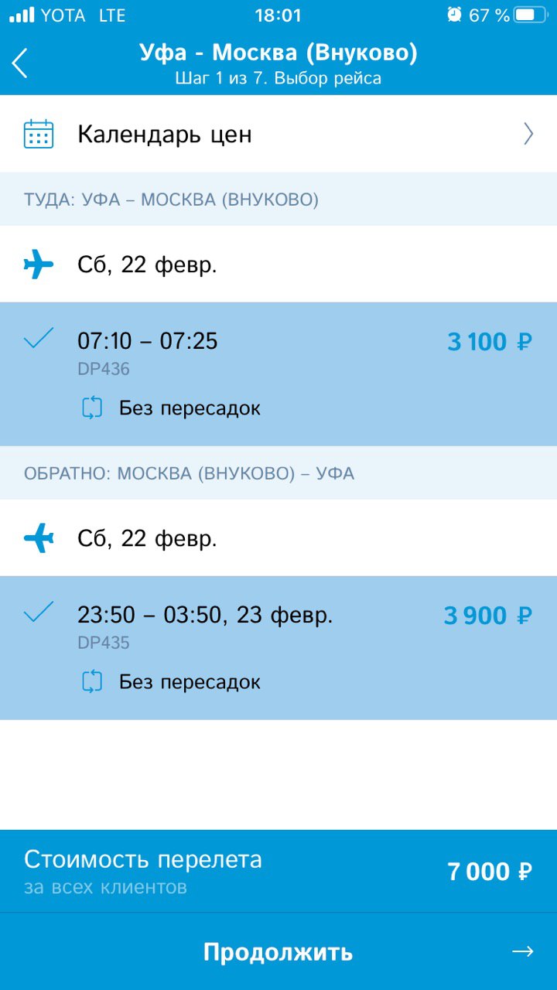The height and width of the screenshot is (990, 557).
Task: Expand Календарь цен with the chevron
Action: [528, 135]
